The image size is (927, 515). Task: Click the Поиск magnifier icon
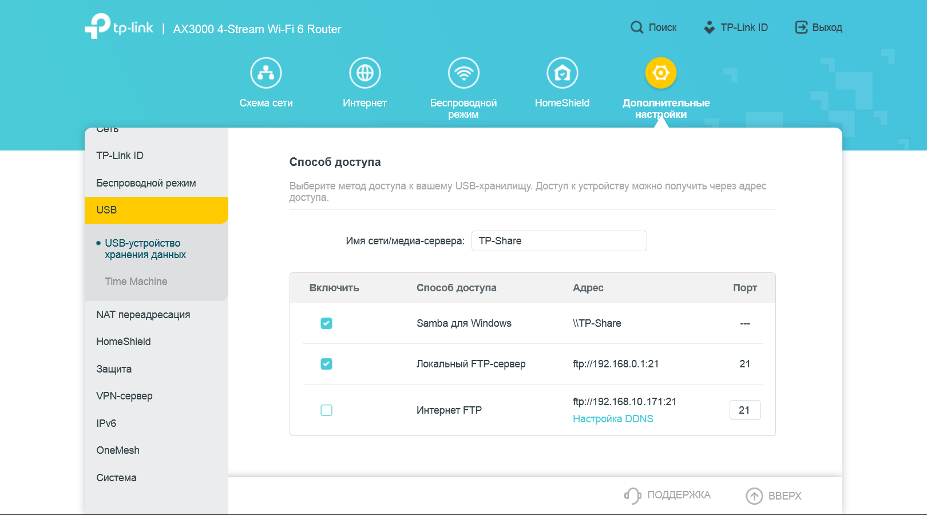click(x=637, y=27)
